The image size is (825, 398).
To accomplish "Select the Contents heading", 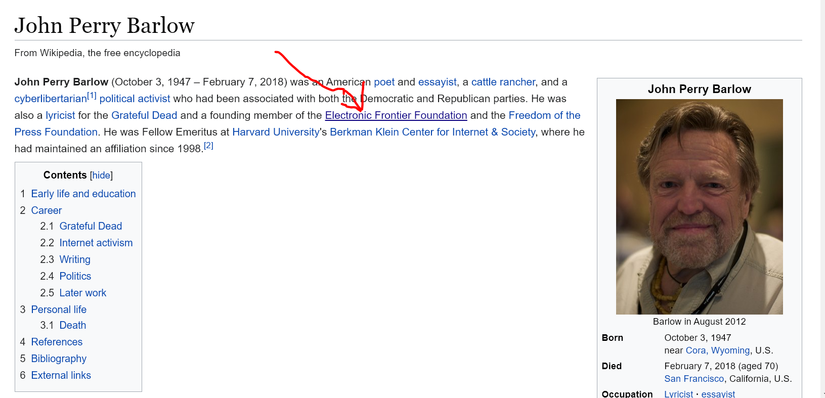I will 65,175.
